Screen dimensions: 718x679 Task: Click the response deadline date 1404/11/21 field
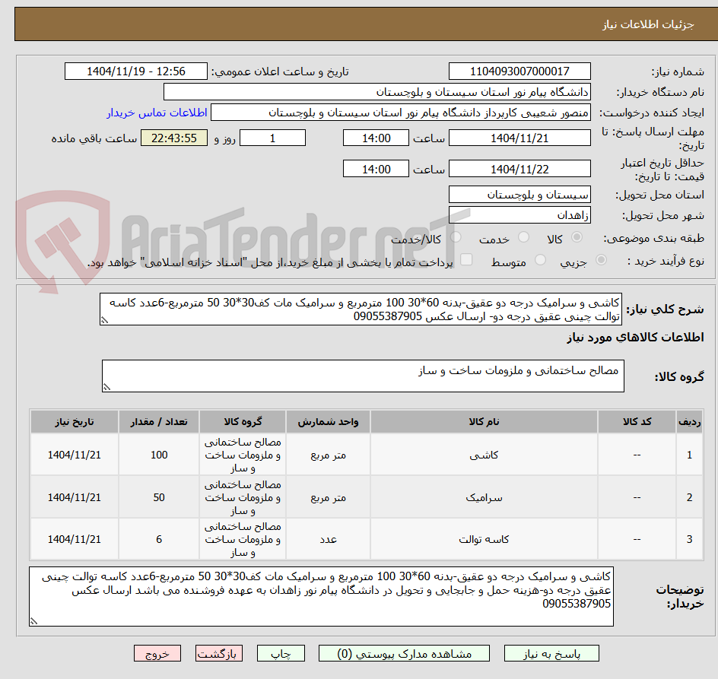[x=519, y=138]
